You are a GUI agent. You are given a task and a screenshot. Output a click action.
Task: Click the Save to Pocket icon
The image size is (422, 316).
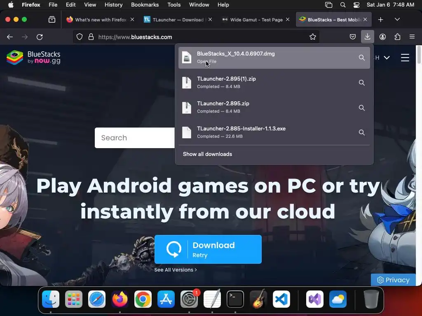tap(353, 37)
